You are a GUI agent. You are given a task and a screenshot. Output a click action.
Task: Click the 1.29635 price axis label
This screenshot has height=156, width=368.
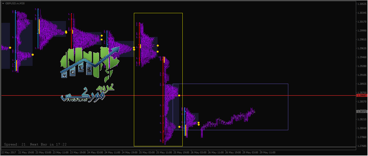362,48
